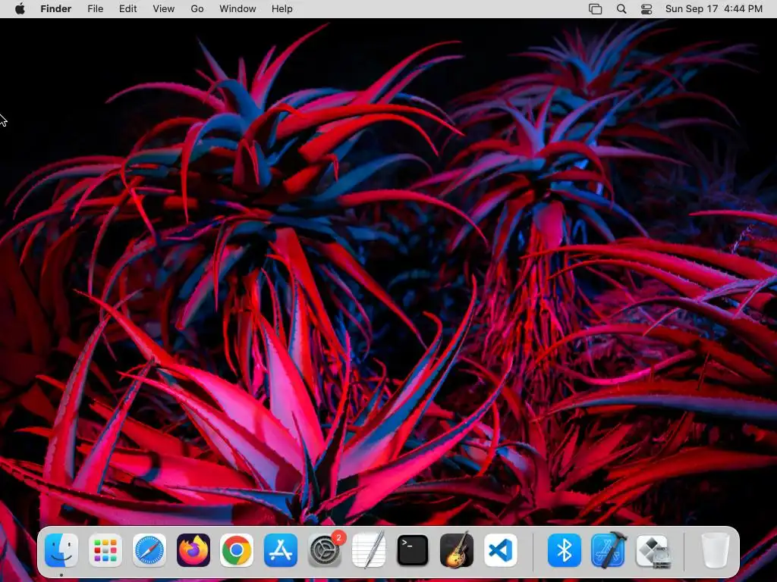Launch Google Chrome from the Dock

click(237, 550)
